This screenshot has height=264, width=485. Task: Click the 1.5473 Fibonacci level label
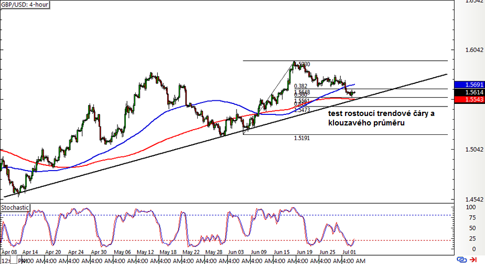coord(302,110)
